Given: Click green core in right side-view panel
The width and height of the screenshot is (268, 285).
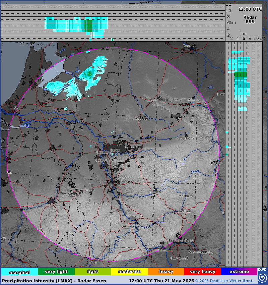Looking at the screenshot, I should pos(241,75).
